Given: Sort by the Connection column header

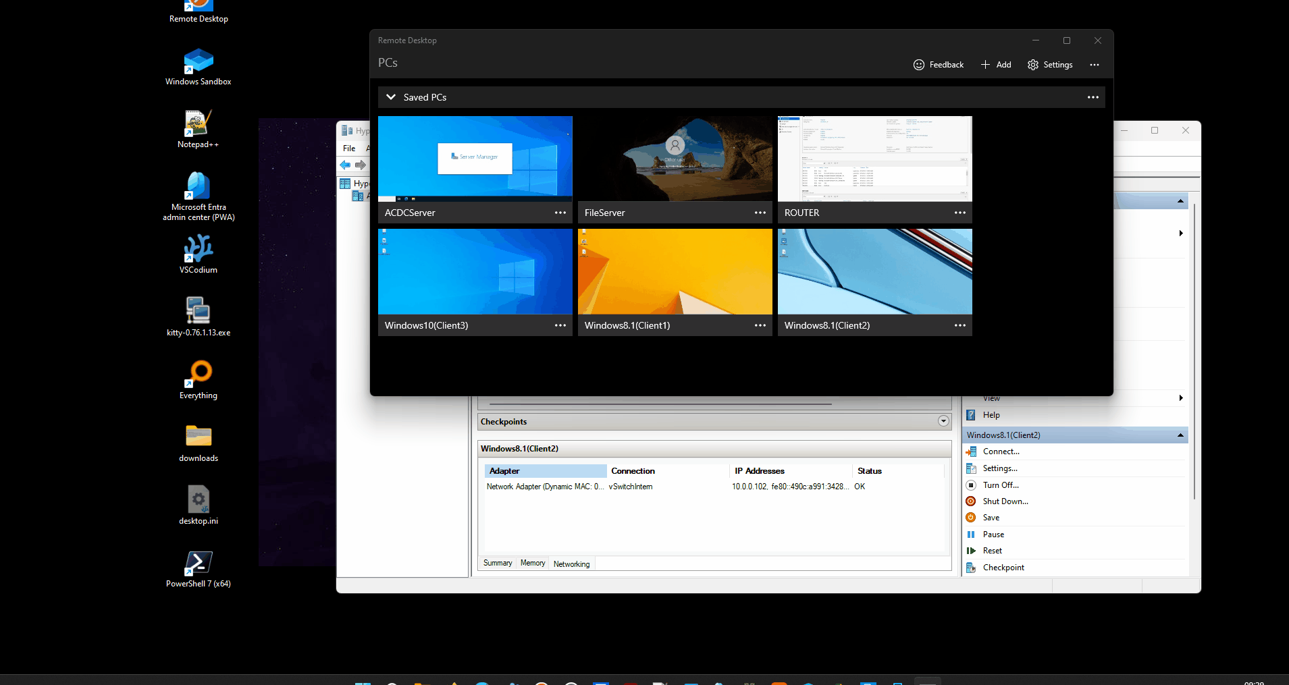Looking at the screenshot, I should 668,471.
